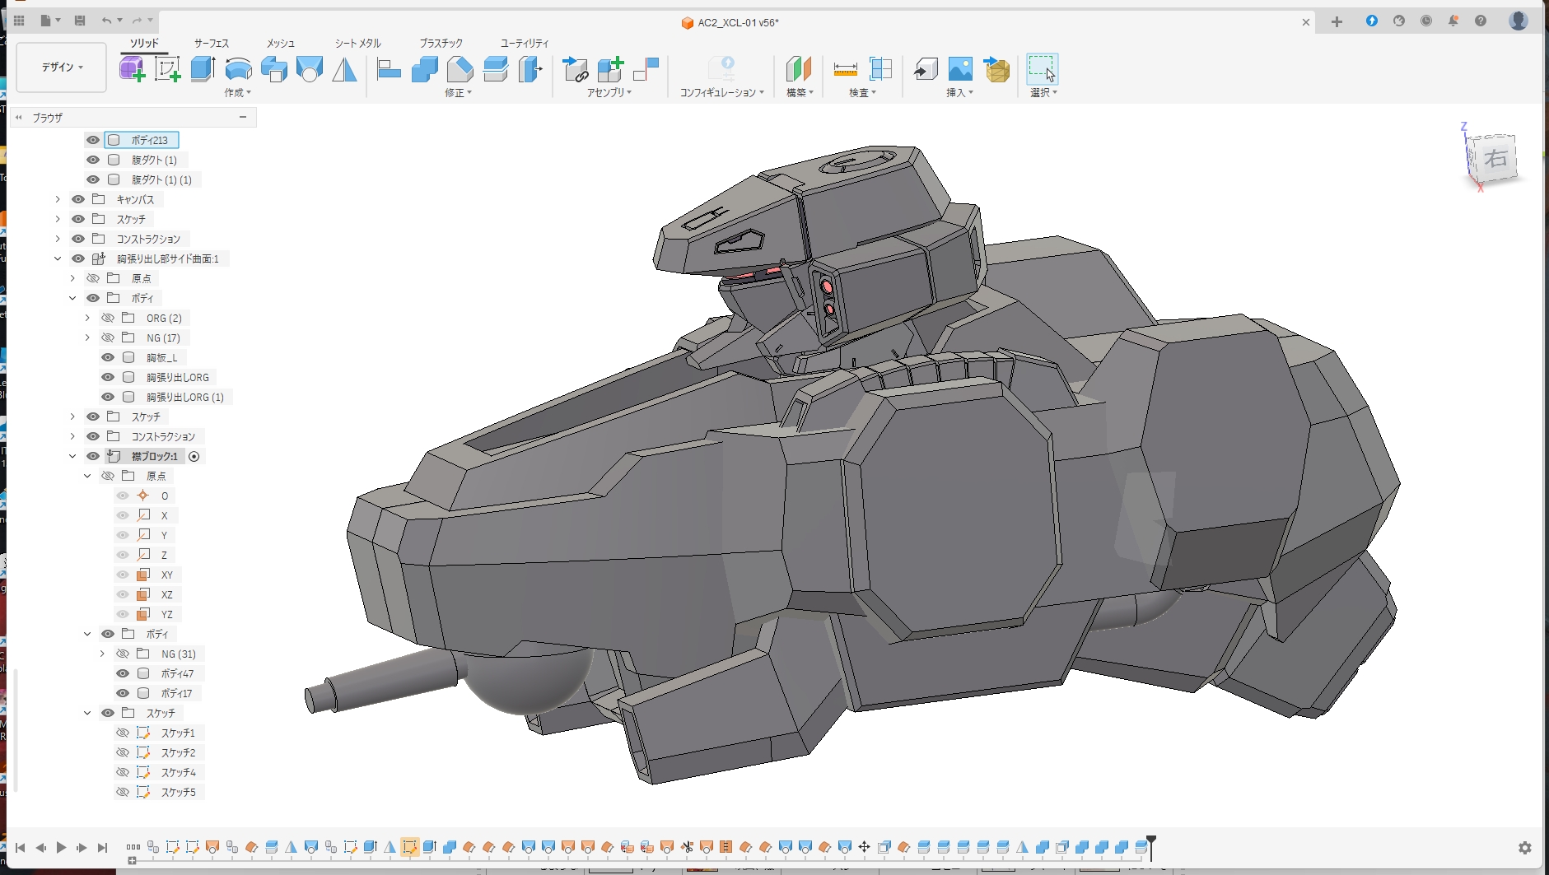Click the Combine bodies icon
The height and width of the screenshot is (875, 1549).
click(x=425, y=69)
